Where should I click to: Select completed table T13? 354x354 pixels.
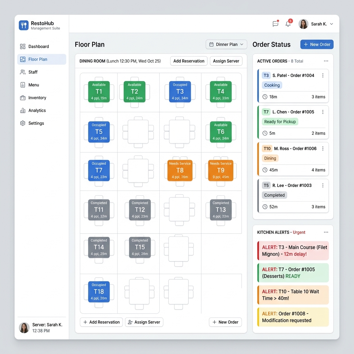221,210
